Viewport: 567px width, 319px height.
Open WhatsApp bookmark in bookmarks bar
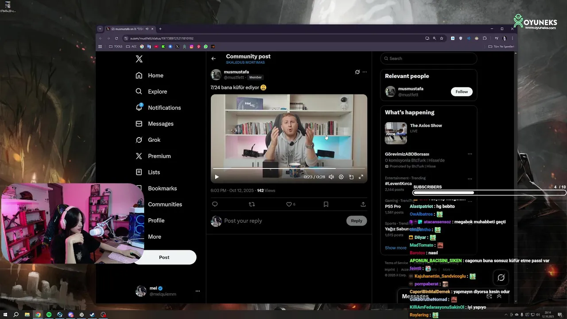click(206, 47)
